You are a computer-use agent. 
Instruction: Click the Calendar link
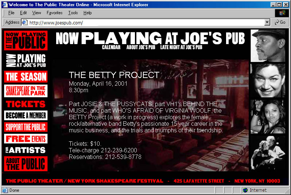tap(111, 47)
